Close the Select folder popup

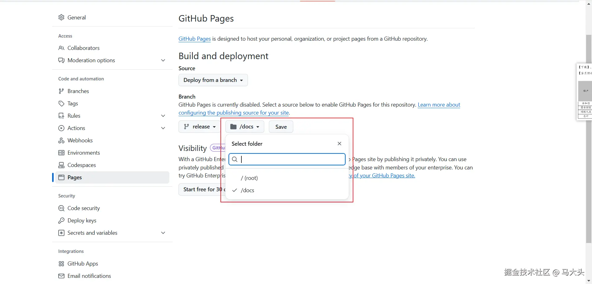(x=339, y=144)
